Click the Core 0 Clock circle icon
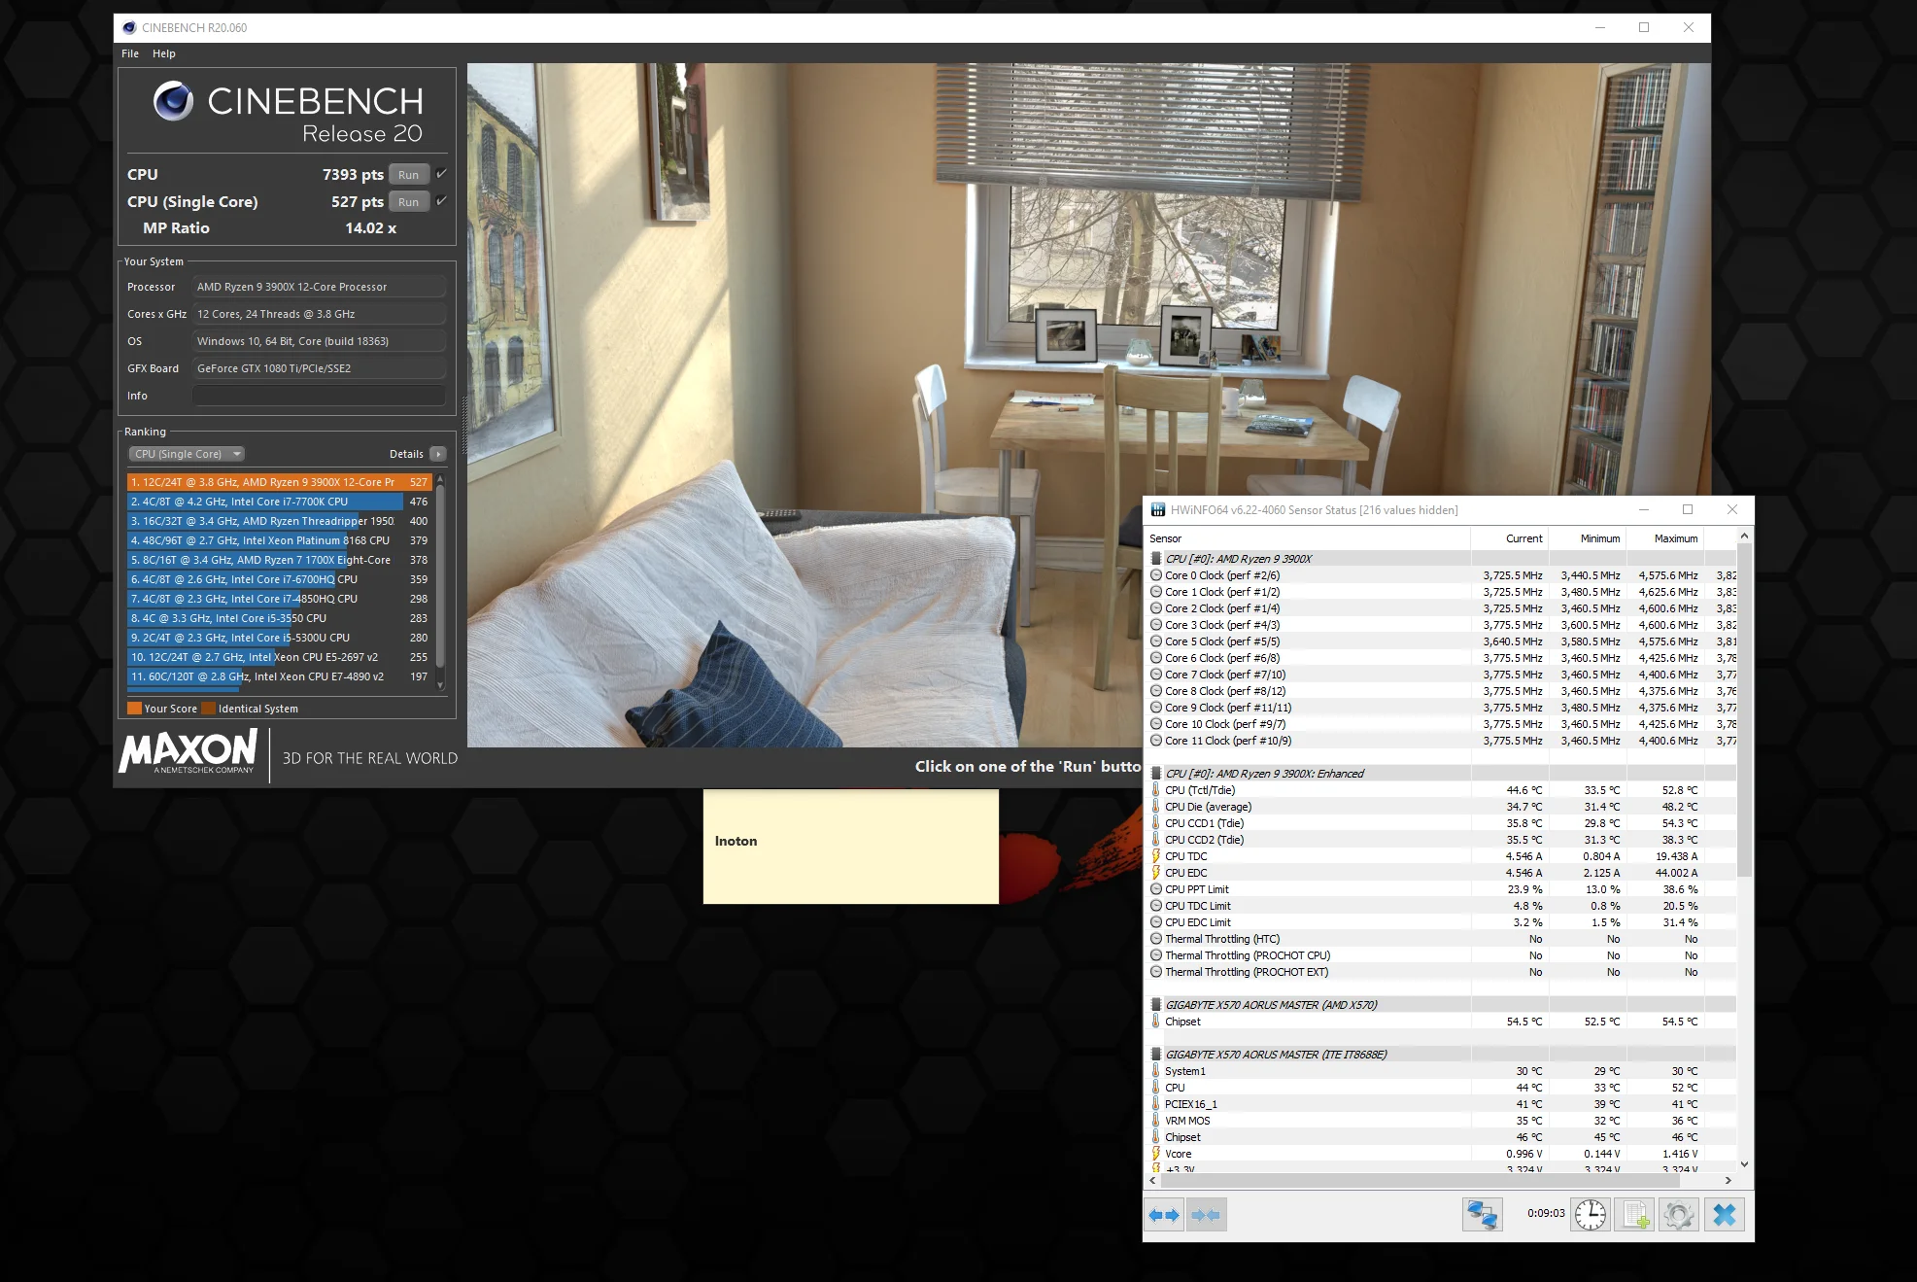 coord(1156,575)
